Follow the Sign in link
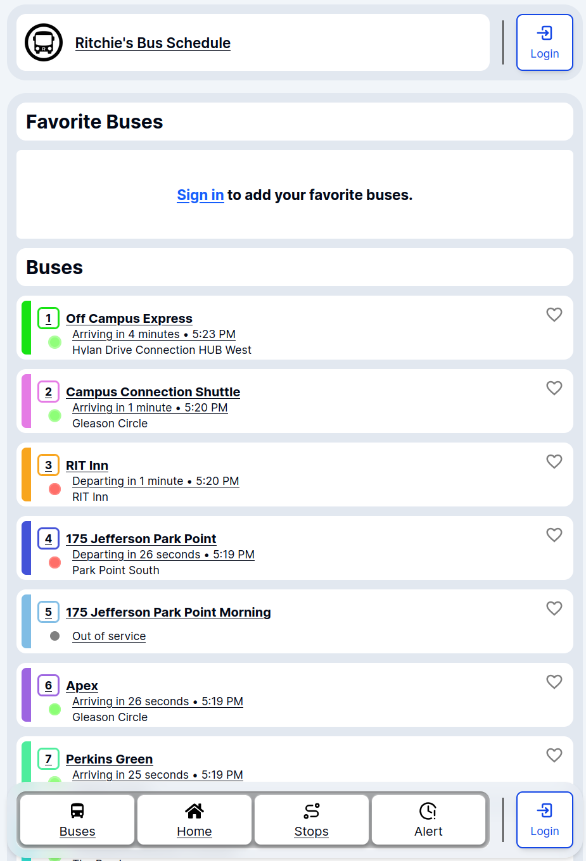This screenshot has height=861, width=586. tap(200, 195)
